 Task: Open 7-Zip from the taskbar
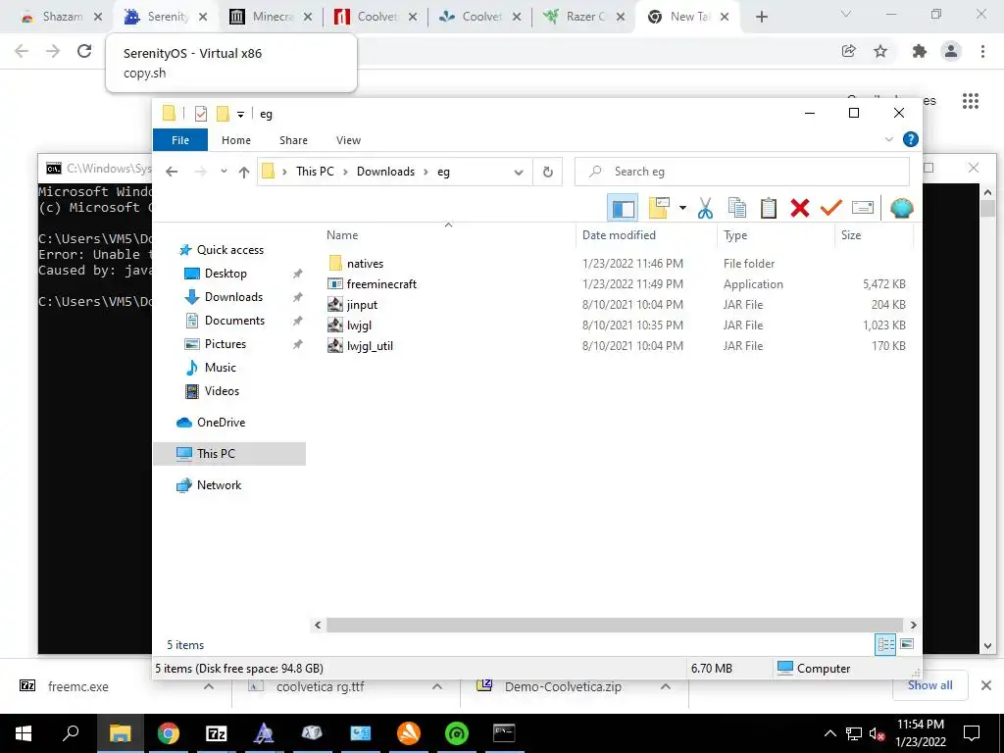tap(217, 733)
